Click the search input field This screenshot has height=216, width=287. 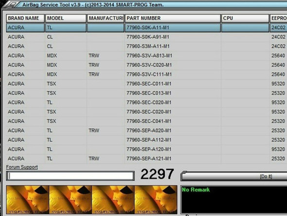(70, 176)
